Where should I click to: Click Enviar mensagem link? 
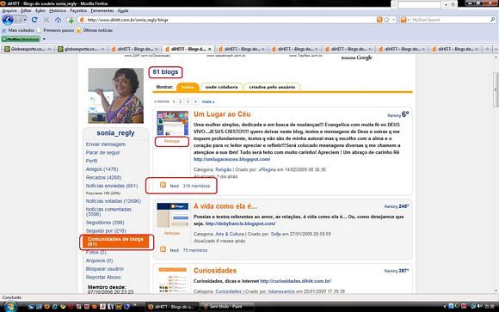pos(106,144)
